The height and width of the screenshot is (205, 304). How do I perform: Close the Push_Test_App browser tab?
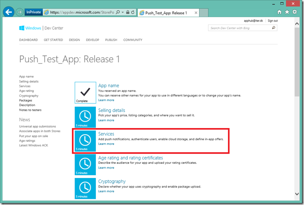[x=196, y=13]
